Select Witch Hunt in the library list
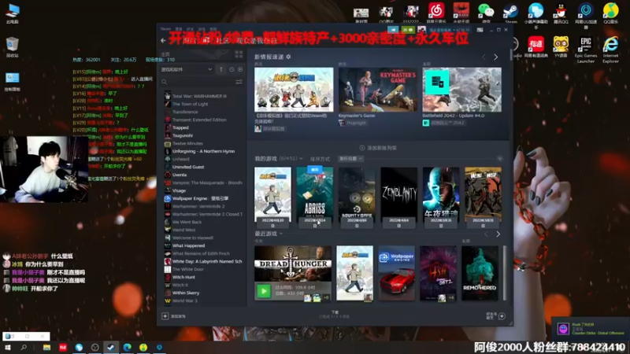630x354 pixels. (x=183, y=277)
